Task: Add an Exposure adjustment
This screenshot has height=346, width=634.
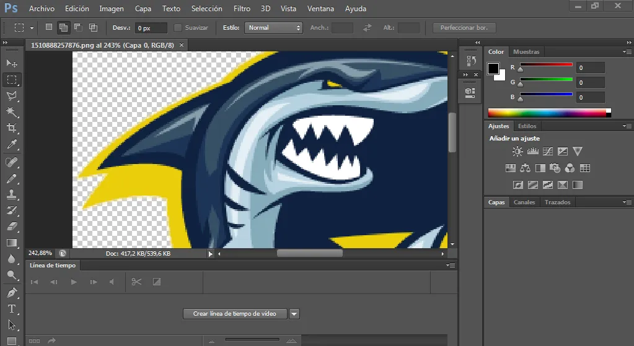Action: click(x=563, y=152)
